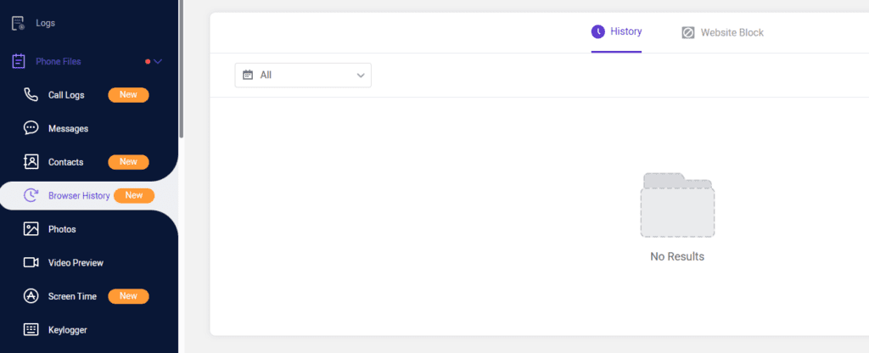Click the Messages speech bubble icon
This screenshot has height=353, width=869.
(x=31, y=128)
